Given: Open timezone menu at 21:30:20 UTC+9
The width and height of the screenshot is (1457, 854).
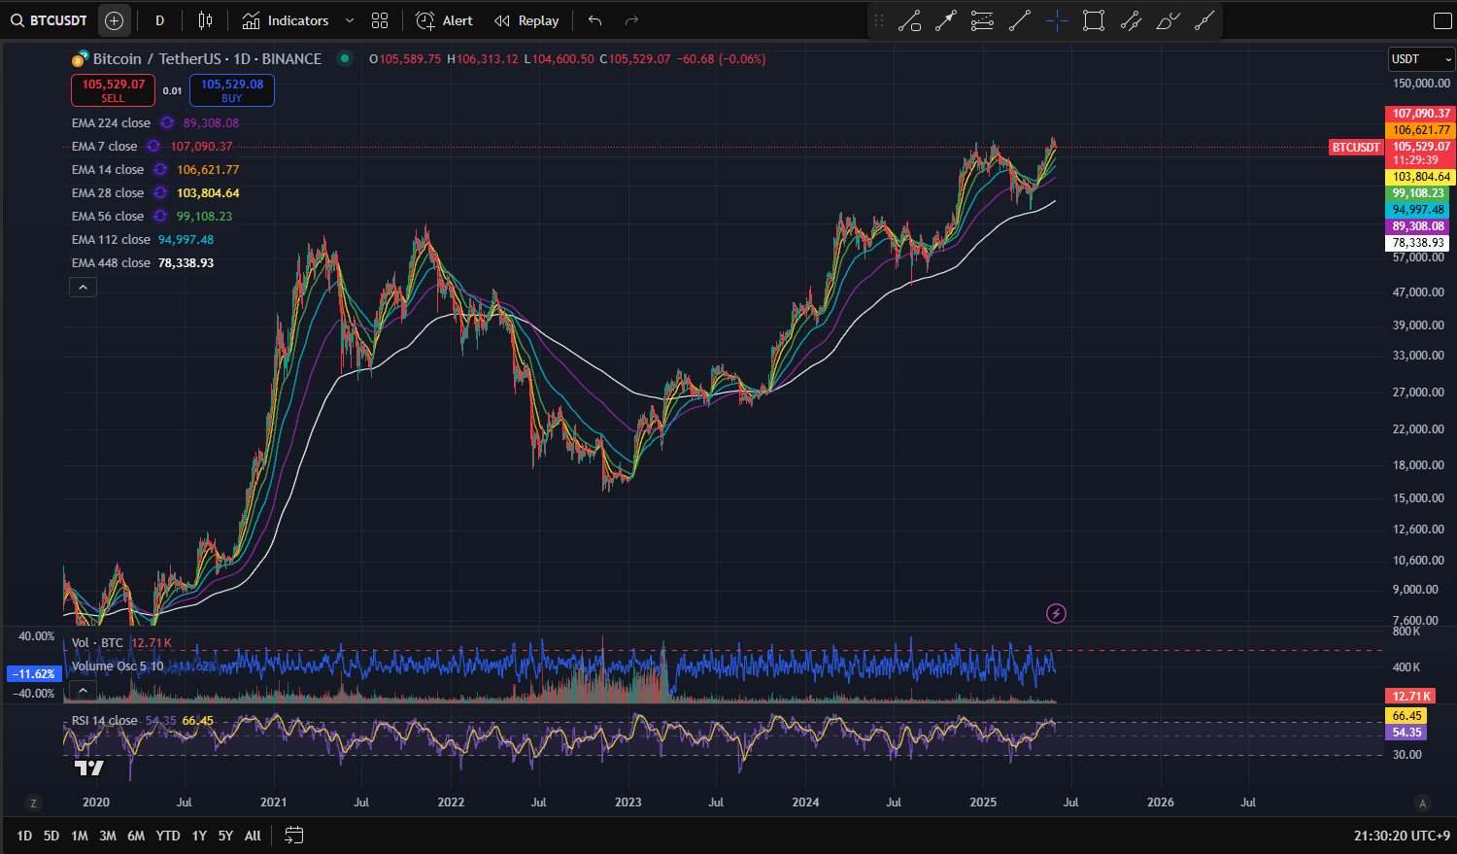Looking at the screenshot, I should coord(1402,836).
